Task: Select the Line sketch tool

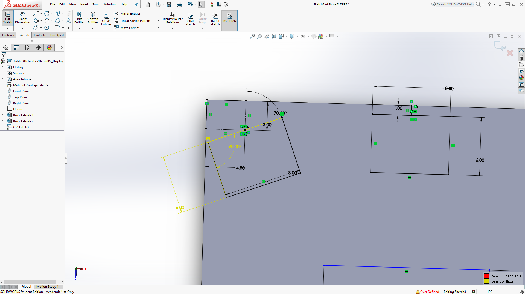Action: [x=36, y=14]
